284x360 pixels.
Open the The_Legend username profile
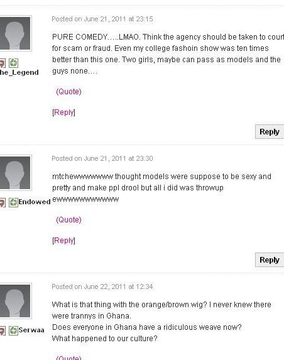(x=19, y=72)
